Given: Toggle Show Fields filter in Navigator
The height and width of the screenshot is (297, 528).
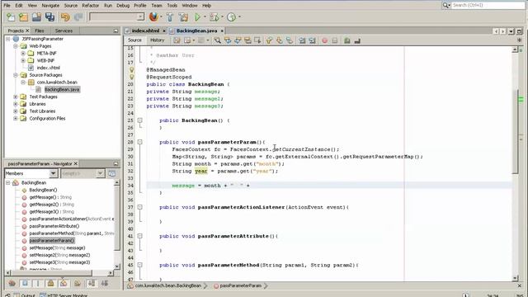Looking at the screenshot, I should pos(25,283).
